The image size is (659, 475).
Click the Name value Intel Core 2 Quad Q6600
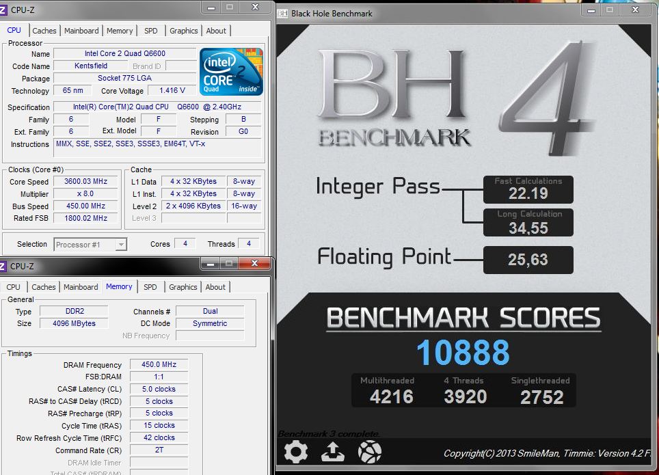[125, 53]
